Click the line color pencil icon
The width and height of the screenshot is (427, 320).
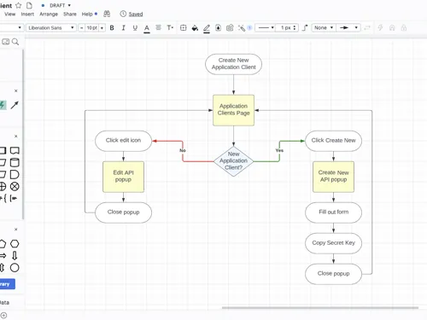pyautogui.click(x=207, y=28)
